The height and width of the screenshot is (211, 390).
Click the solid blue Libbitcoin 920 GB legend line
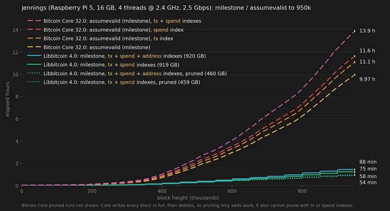34,56
